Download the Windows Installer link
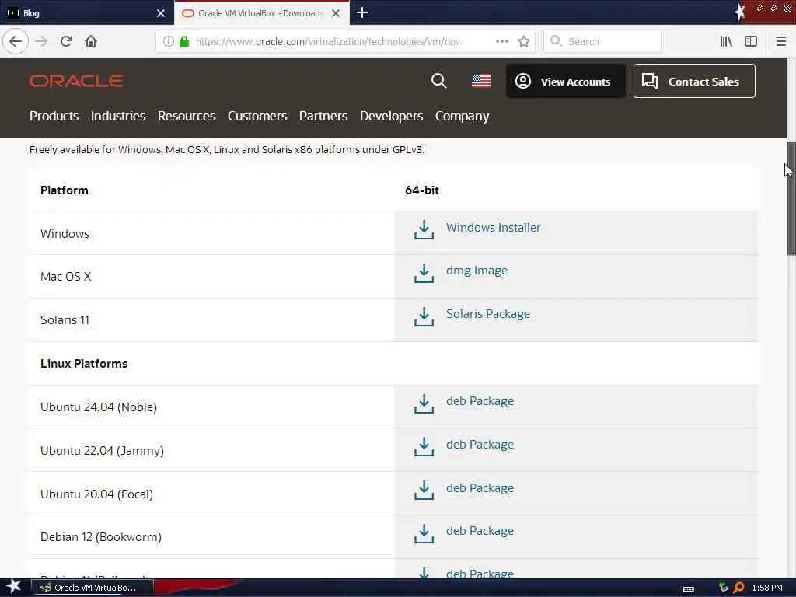 [493, 228]
